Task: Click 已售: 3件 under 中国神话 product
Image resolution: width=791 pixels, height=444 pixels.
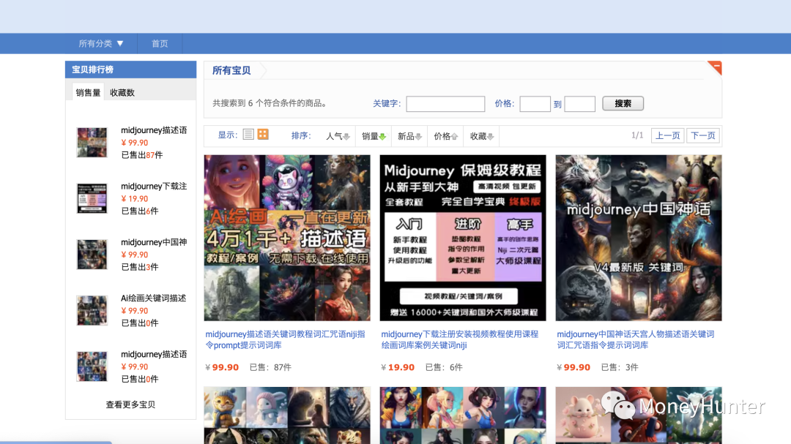Action: pyautogui.click(x=620, y=367)
